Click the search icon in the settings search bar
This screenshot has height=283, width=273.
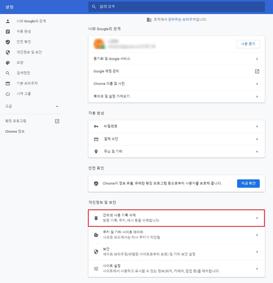[94, 7]
